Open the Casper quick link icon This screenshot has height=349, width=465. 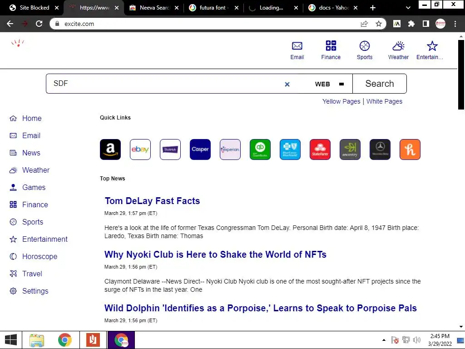pos(200,149)
